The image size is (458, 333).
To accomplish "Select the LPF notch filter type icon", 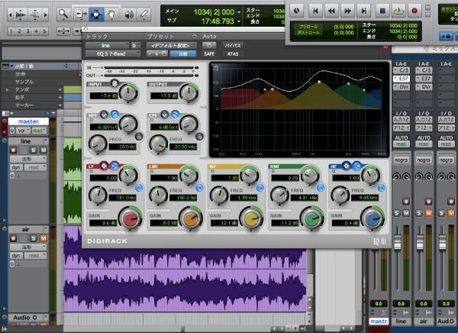I will (x=164, y=115).
